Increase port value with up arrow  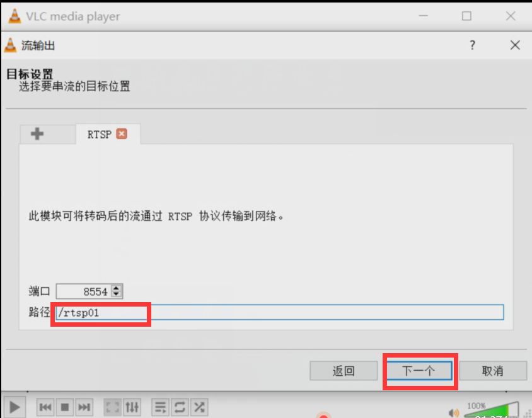(x=116, y=288)
